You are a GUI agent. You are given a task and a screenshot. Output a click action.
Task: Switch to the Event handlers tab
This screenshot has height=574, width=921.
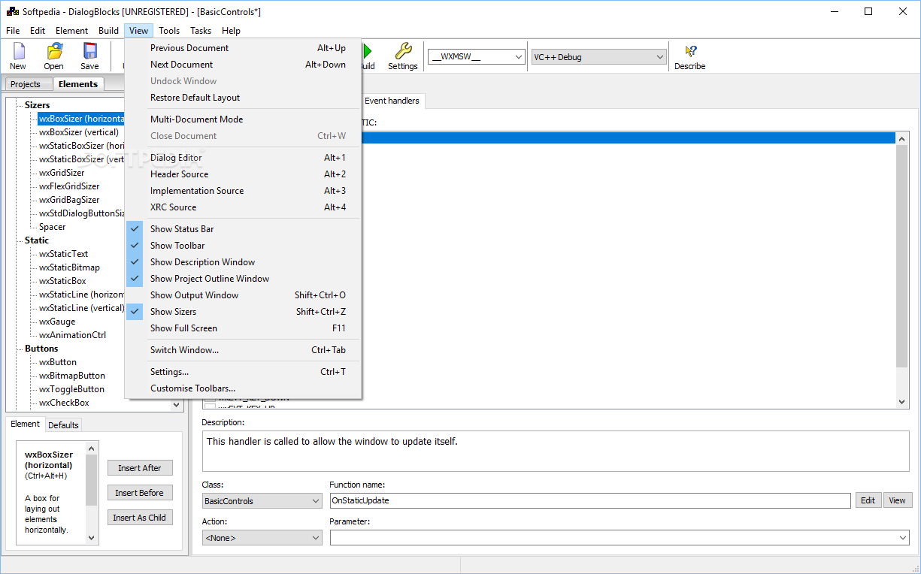[392, 101]
